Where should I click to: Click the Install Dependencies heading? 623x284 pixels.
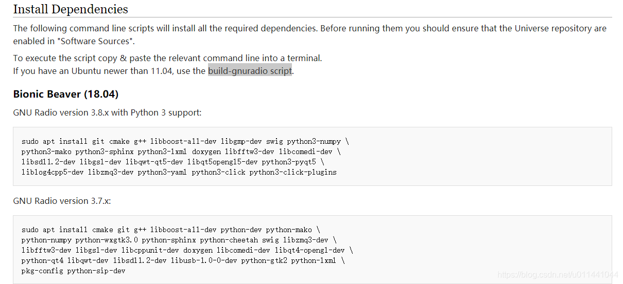point(71,9)
